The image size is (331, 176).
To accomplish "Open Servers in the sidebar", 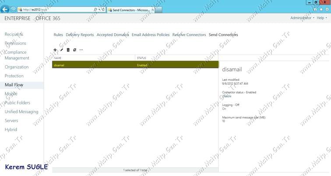I will (11, 121).
